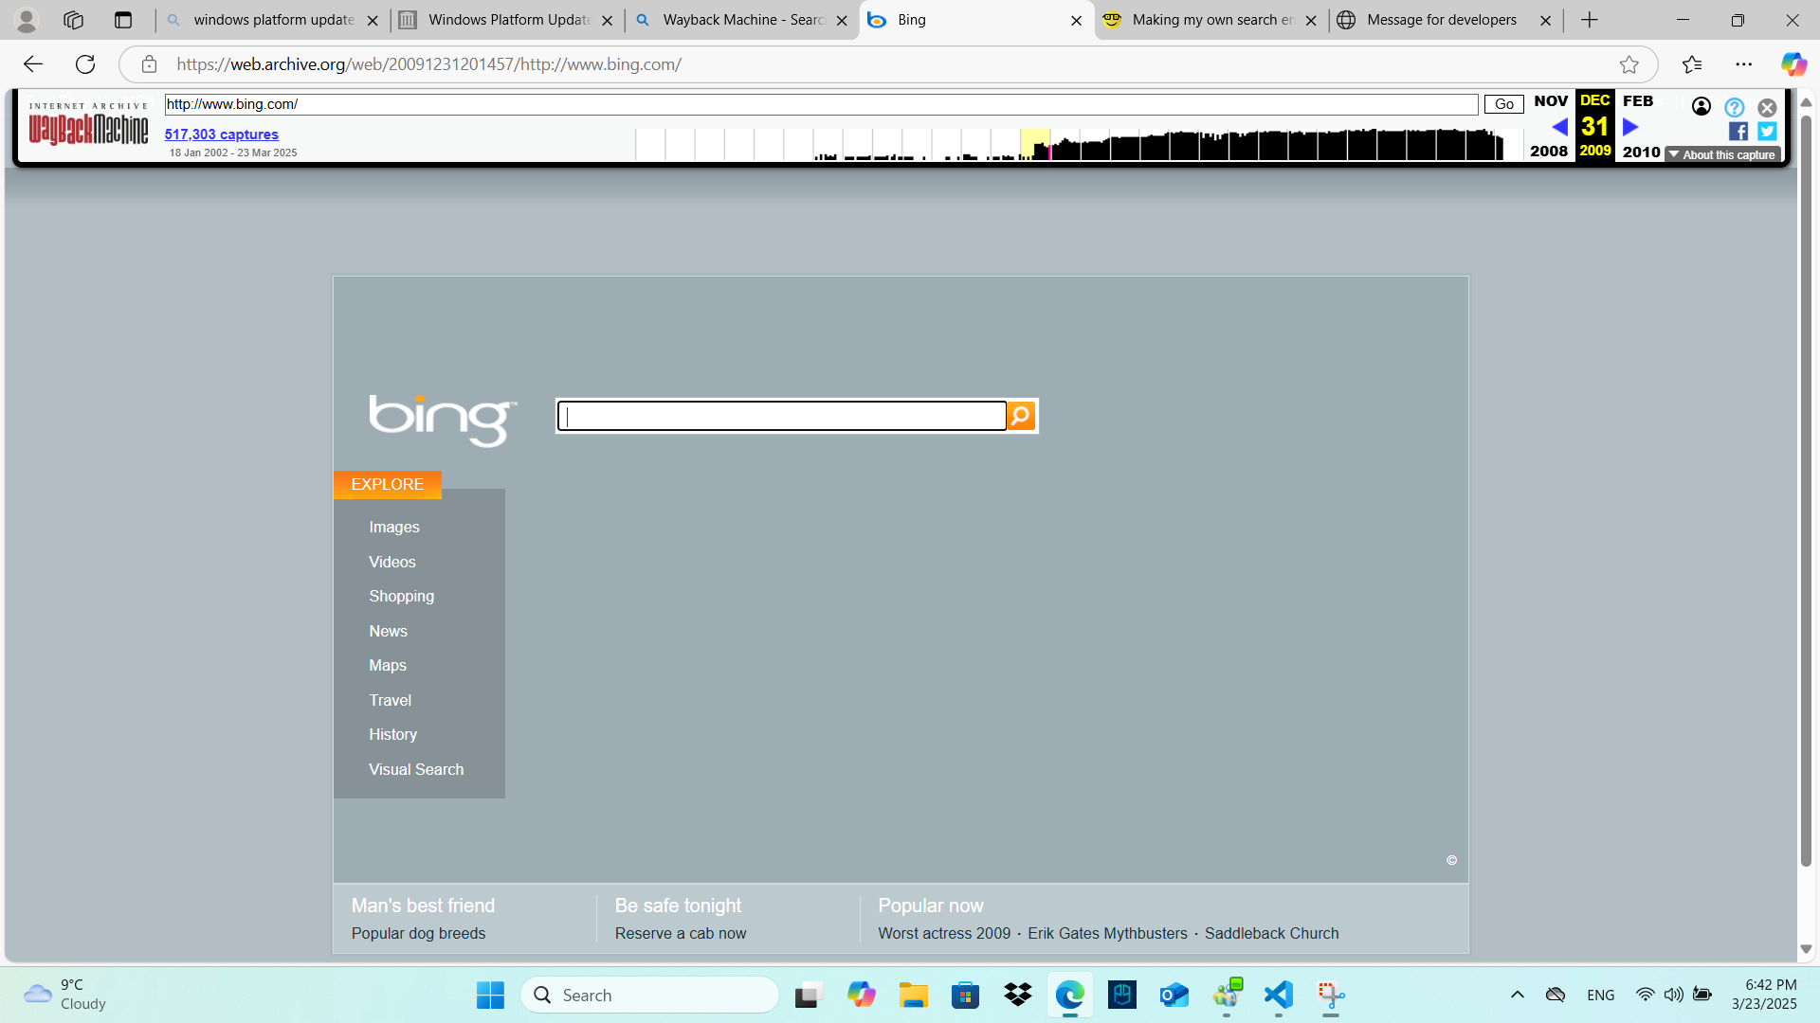Click the Wayback Go button

pos(1503,104)
